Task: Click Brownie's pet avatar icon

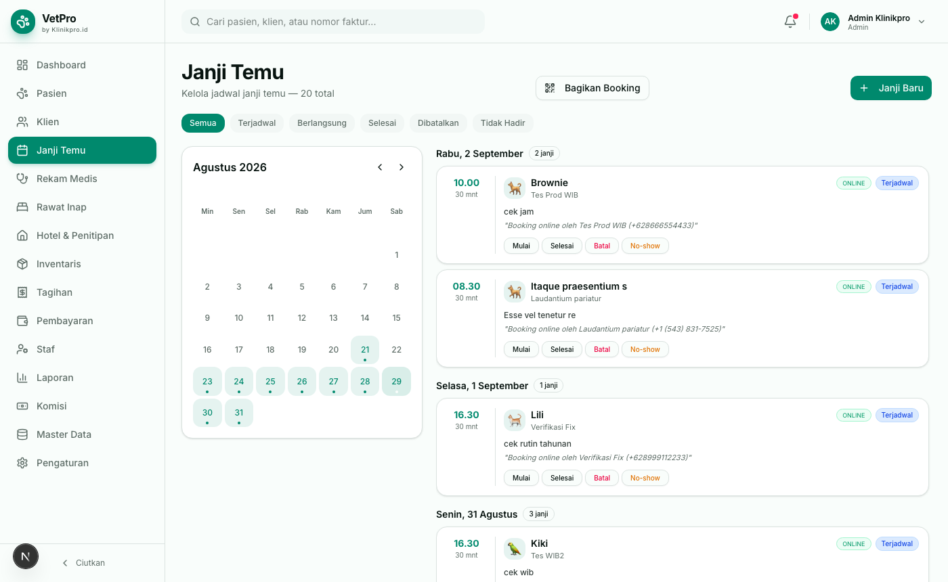Action: (515, 188)
